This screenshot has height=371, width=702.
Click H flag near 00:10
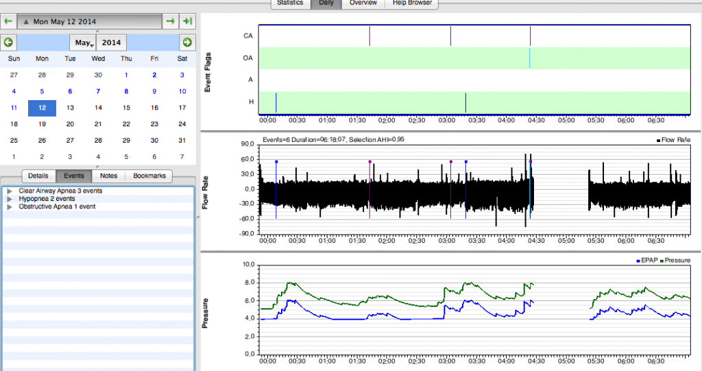[x=276, y=103]
